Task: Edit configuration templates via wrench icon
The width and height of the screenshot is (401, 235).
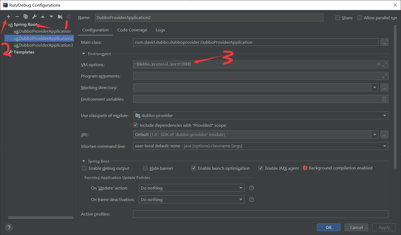Action: click(34, 16)
